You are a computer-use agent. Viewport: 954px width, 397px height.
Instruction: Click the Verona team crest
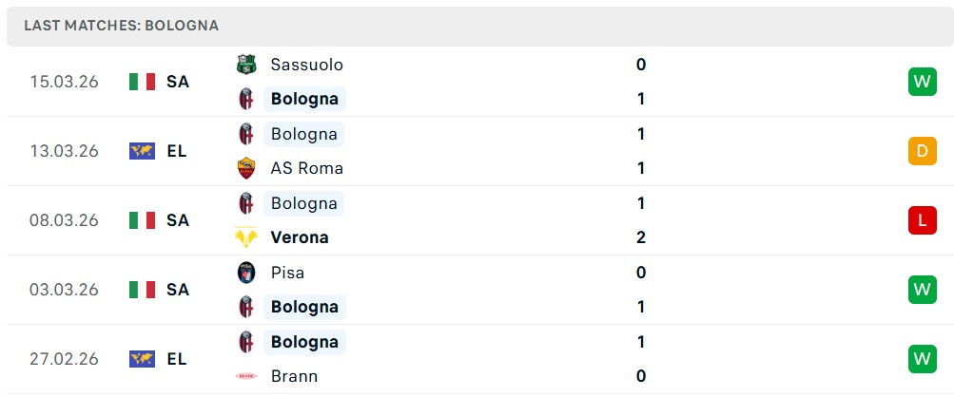(x=246, y=237)
